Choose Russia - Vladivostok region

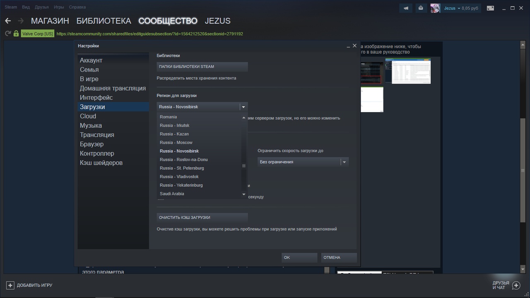tap(199, 177)
